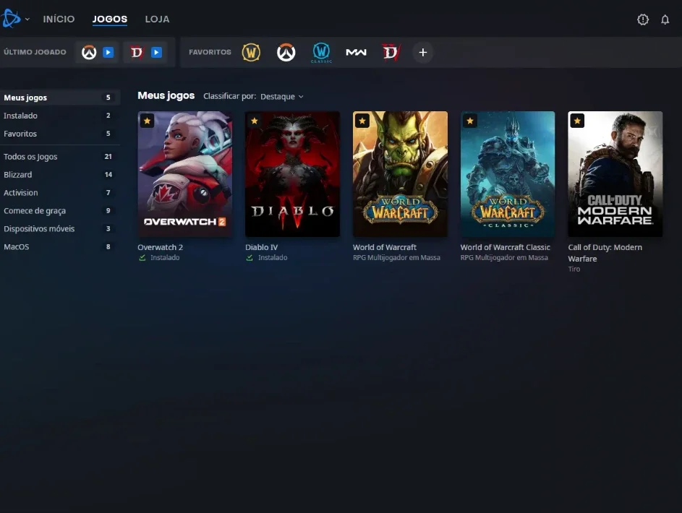
Task: Open Diablo IV cover art
Action: [292, 174]
